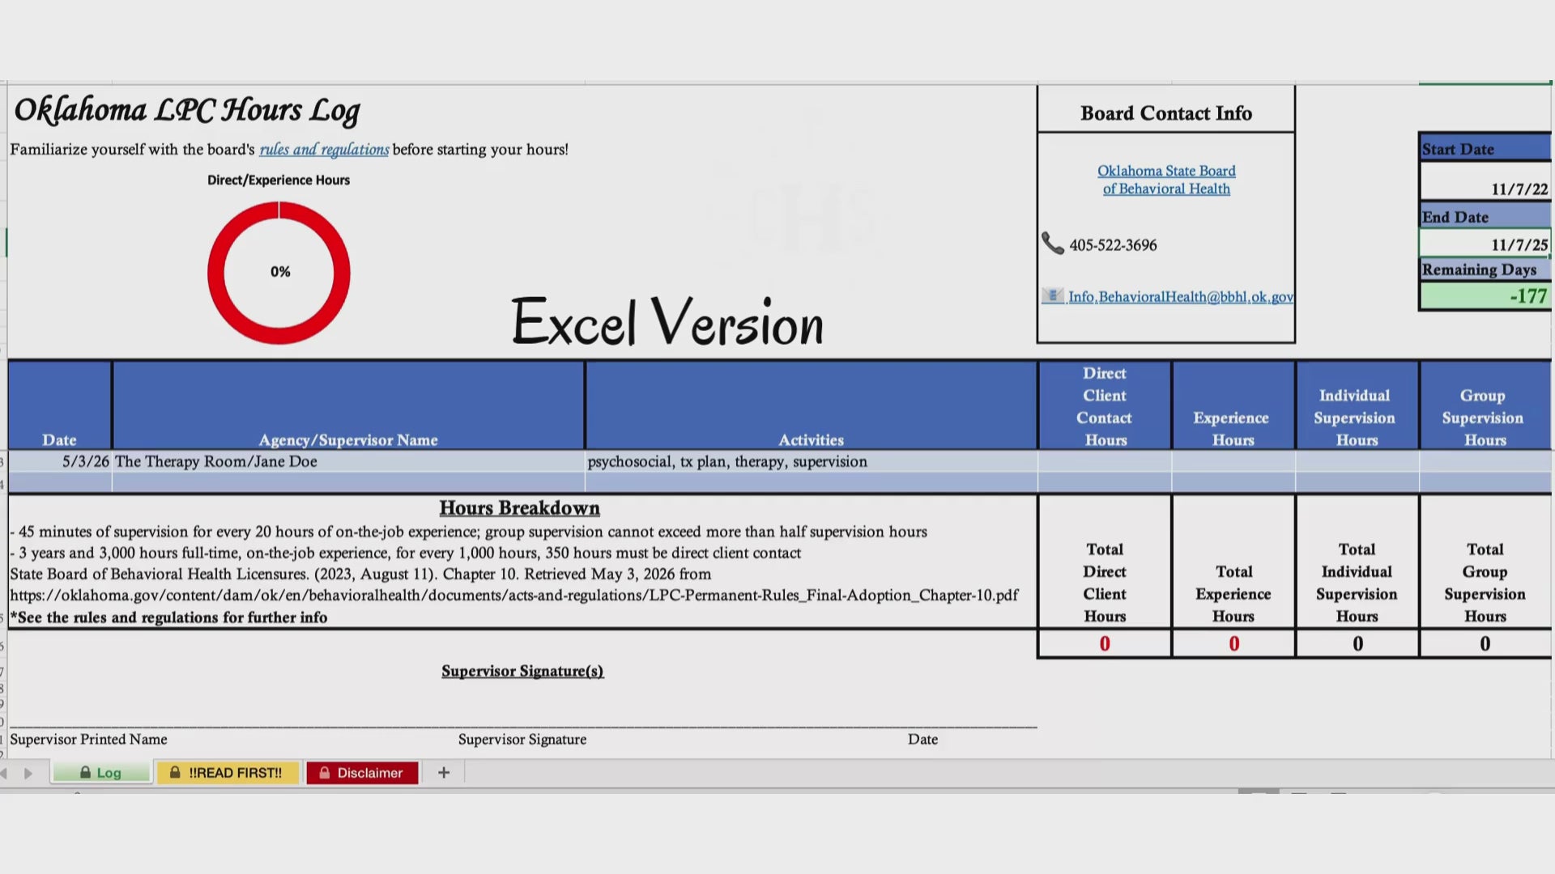Image resolution: width=1555 pixels, height=874 pixels.
Task: Open the !!READ FIRST!! sheet tab
Action: [228, 773]
